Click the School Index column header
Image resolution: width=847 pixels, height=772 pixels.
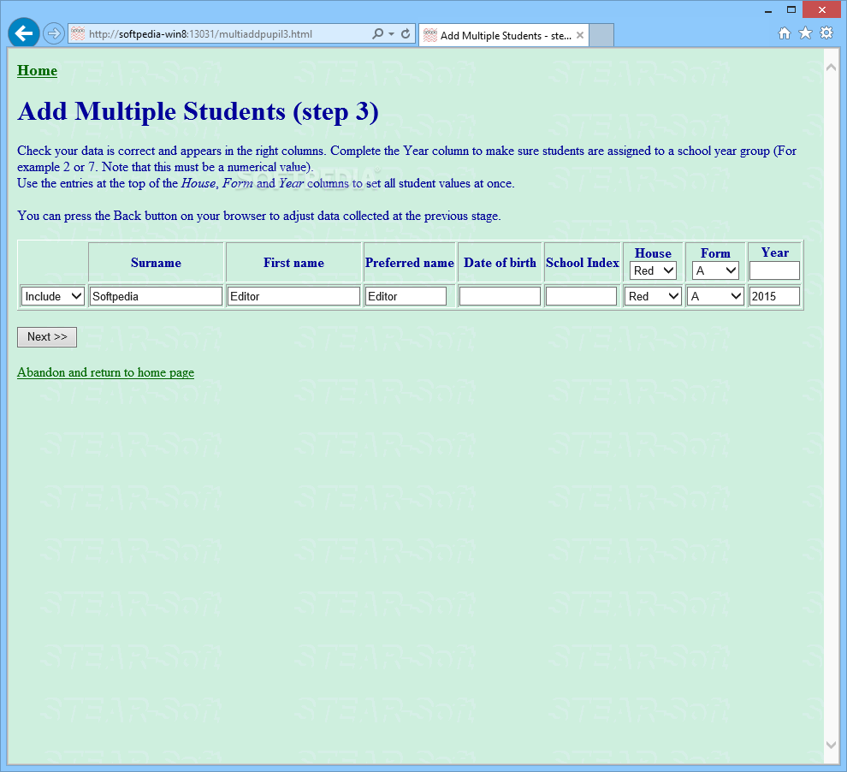[583, 263]
